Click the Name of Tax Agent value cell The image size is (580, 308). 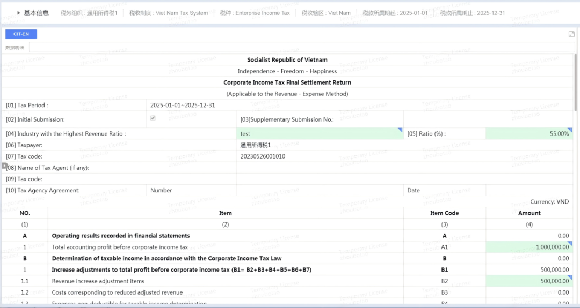[403, 168]
